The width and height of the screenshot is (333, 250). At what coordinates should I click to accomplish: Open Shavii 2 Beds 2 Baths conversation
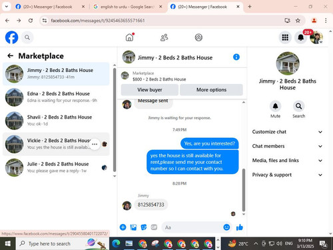coord(56,121)
